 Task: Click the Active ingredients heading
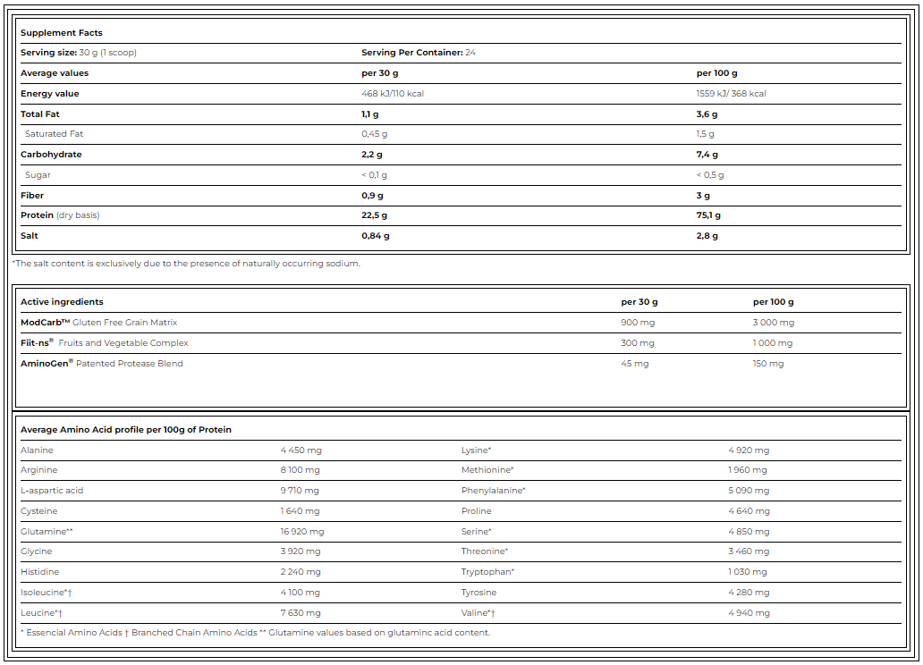click(x=62, y=302)
